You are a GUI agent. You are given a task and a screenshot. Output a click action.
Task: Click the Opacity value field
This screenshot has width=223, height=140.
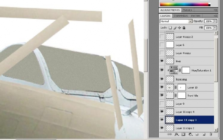[209, 21]
